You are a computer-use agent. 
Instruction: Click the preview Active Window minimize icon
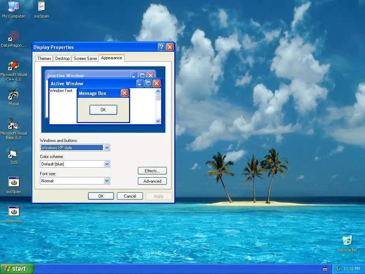pyautogui.click(x=140, y=83)
